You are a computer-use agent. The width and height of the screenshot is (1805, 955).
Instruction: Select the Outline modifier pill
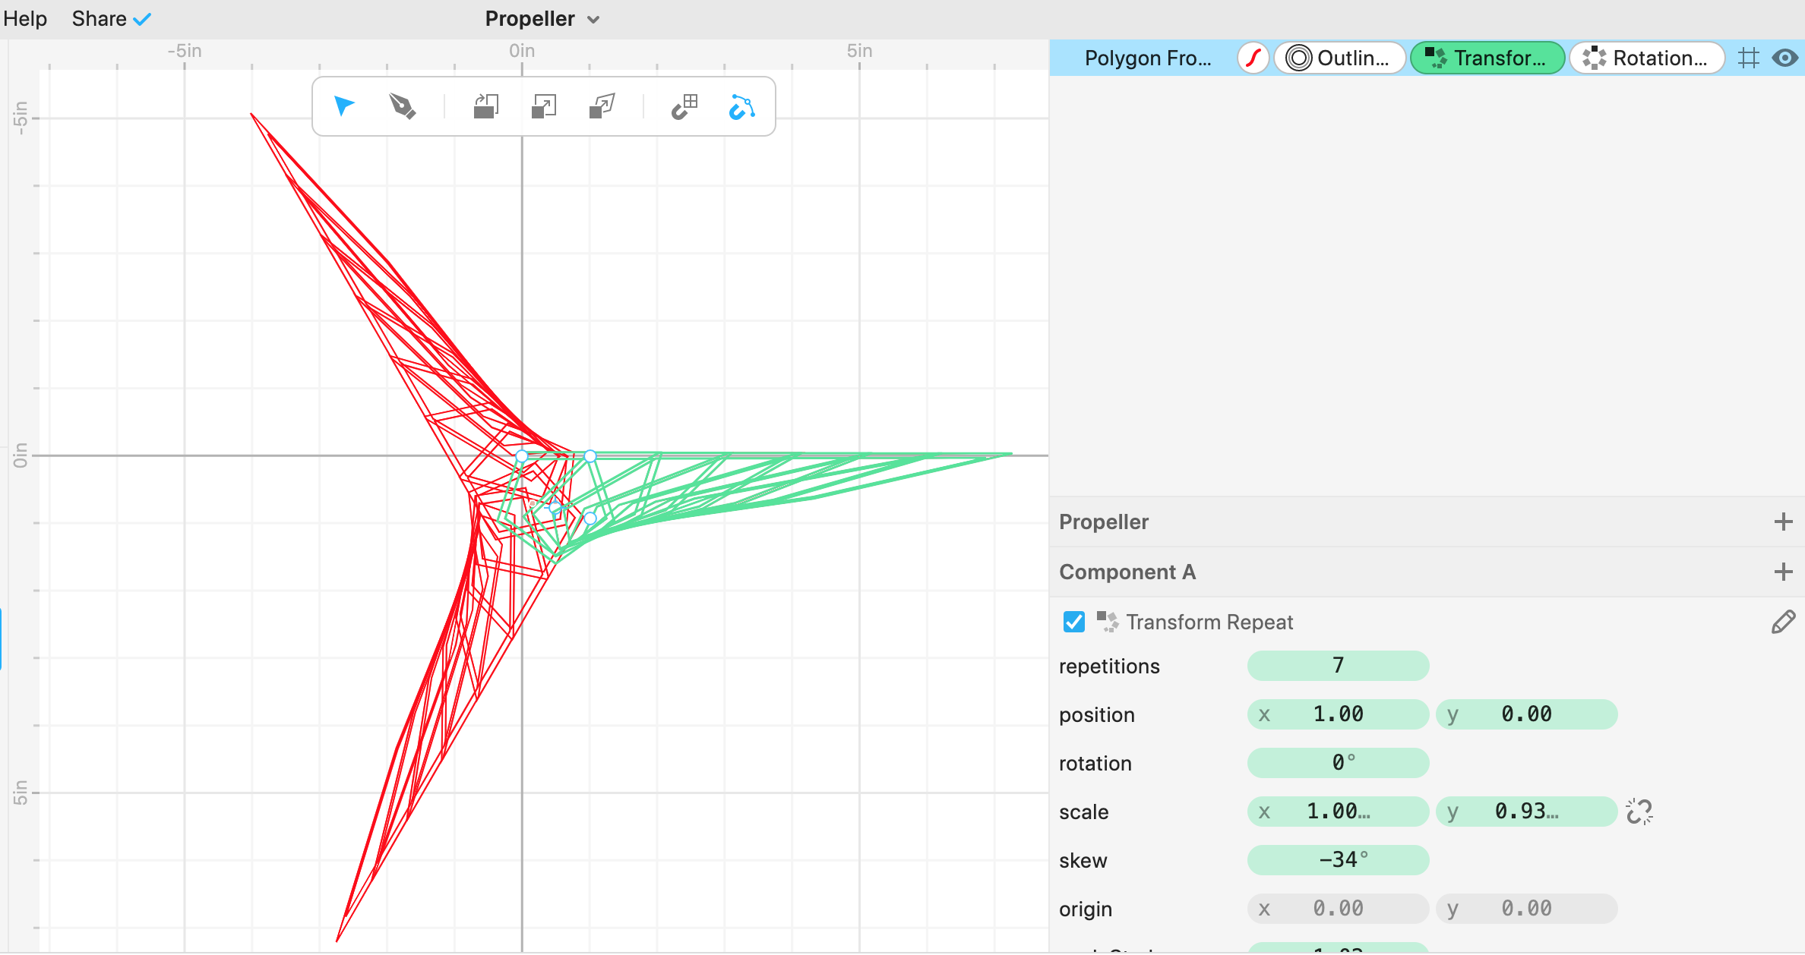point(1340,58)
